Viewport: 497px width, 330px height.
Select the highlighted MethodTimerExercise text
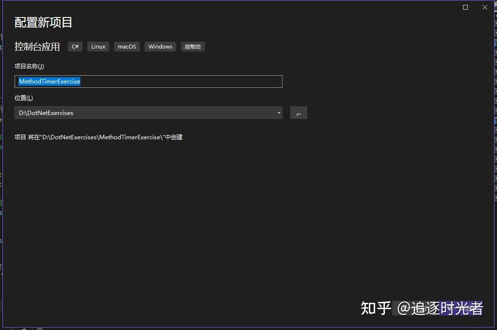tap(49, 81)
